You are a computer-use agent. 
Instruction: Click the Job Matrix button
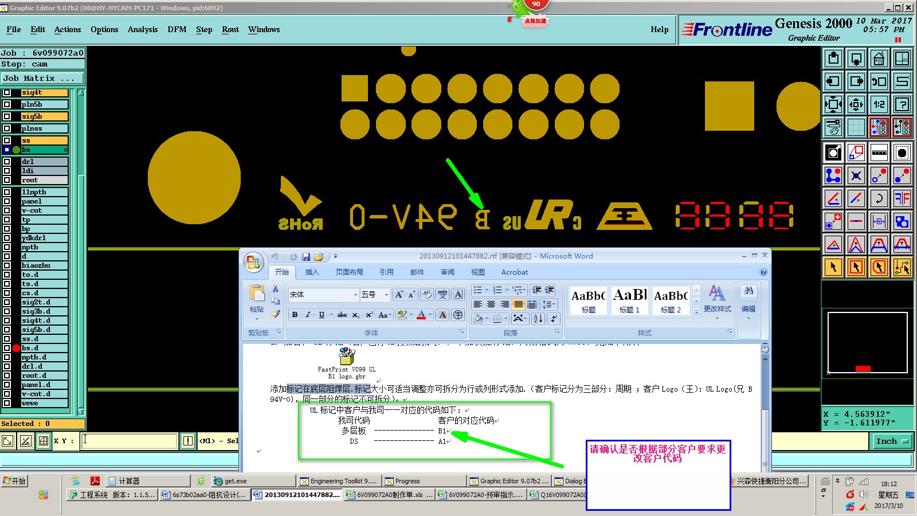(42, 79)
